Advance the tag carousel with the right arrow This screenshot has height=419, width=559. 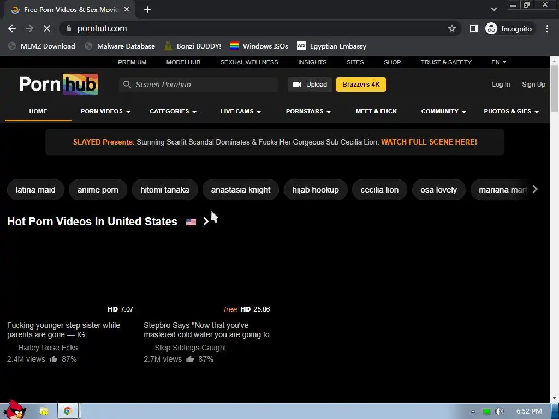(x=535, y=189)
